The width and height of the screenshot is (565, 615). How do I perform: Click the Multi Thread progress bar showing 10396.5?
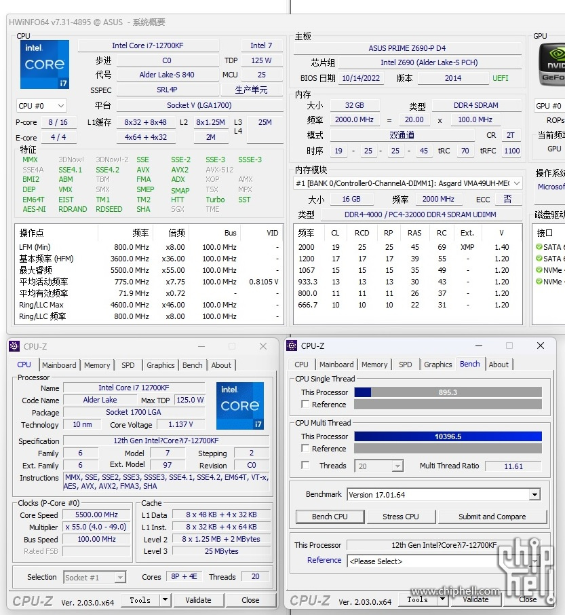[448, 436]
